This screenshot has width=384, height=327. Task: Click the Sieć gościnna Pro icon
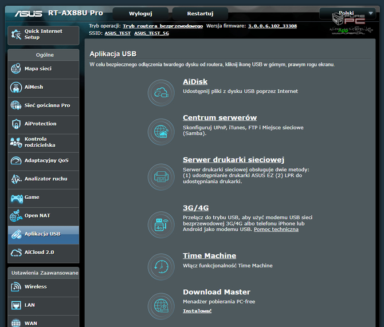pos(16,105)
